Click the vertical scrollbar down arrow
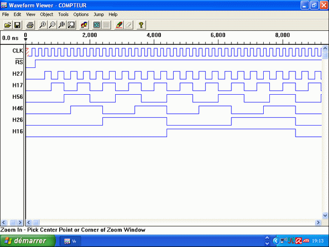 [x=325, y=215]
